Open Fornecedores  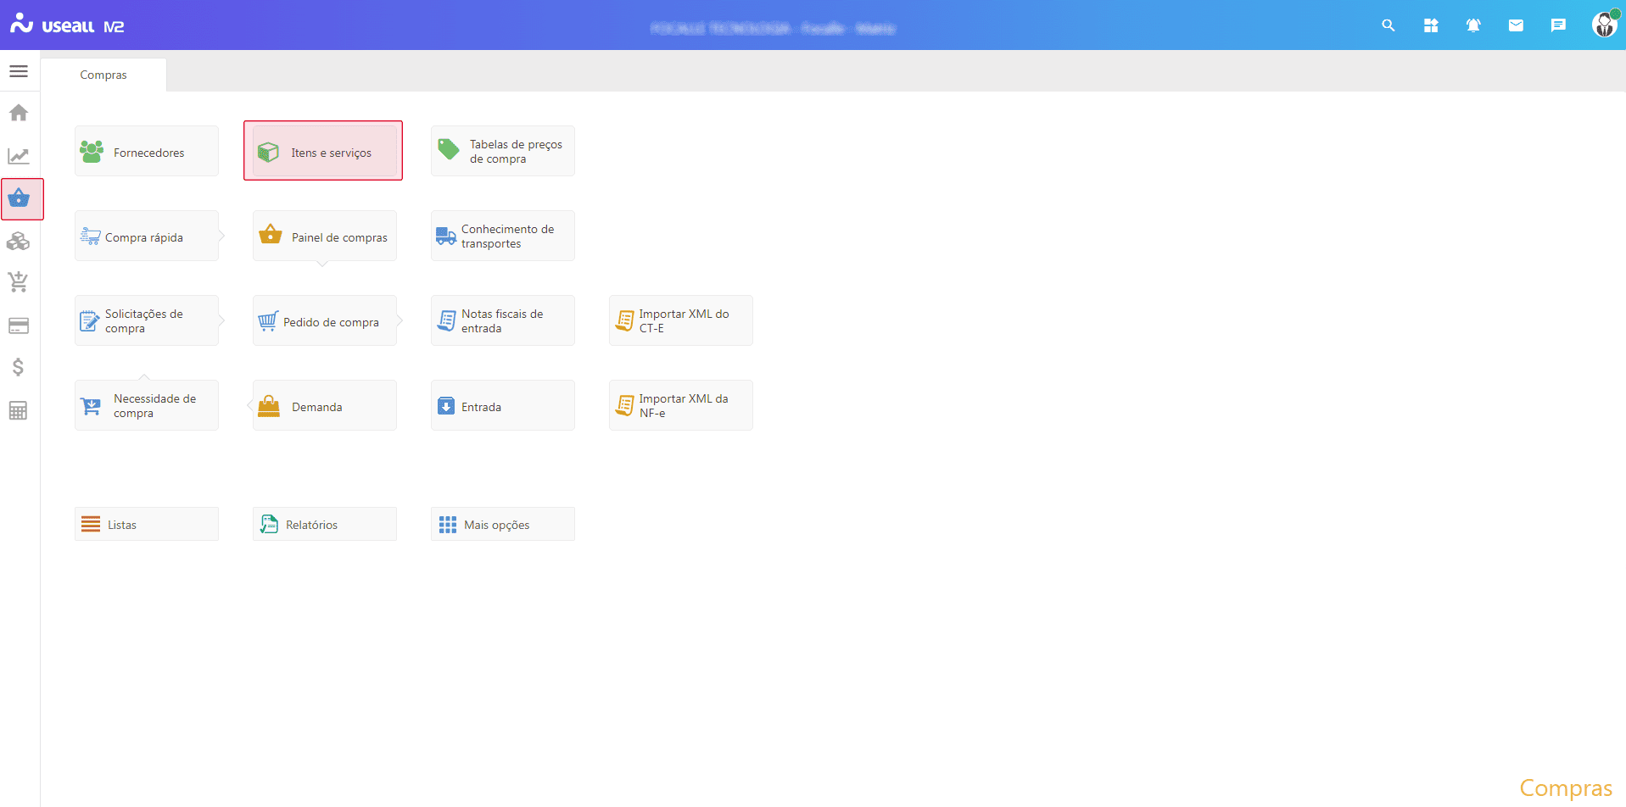[x=147, y=152]
